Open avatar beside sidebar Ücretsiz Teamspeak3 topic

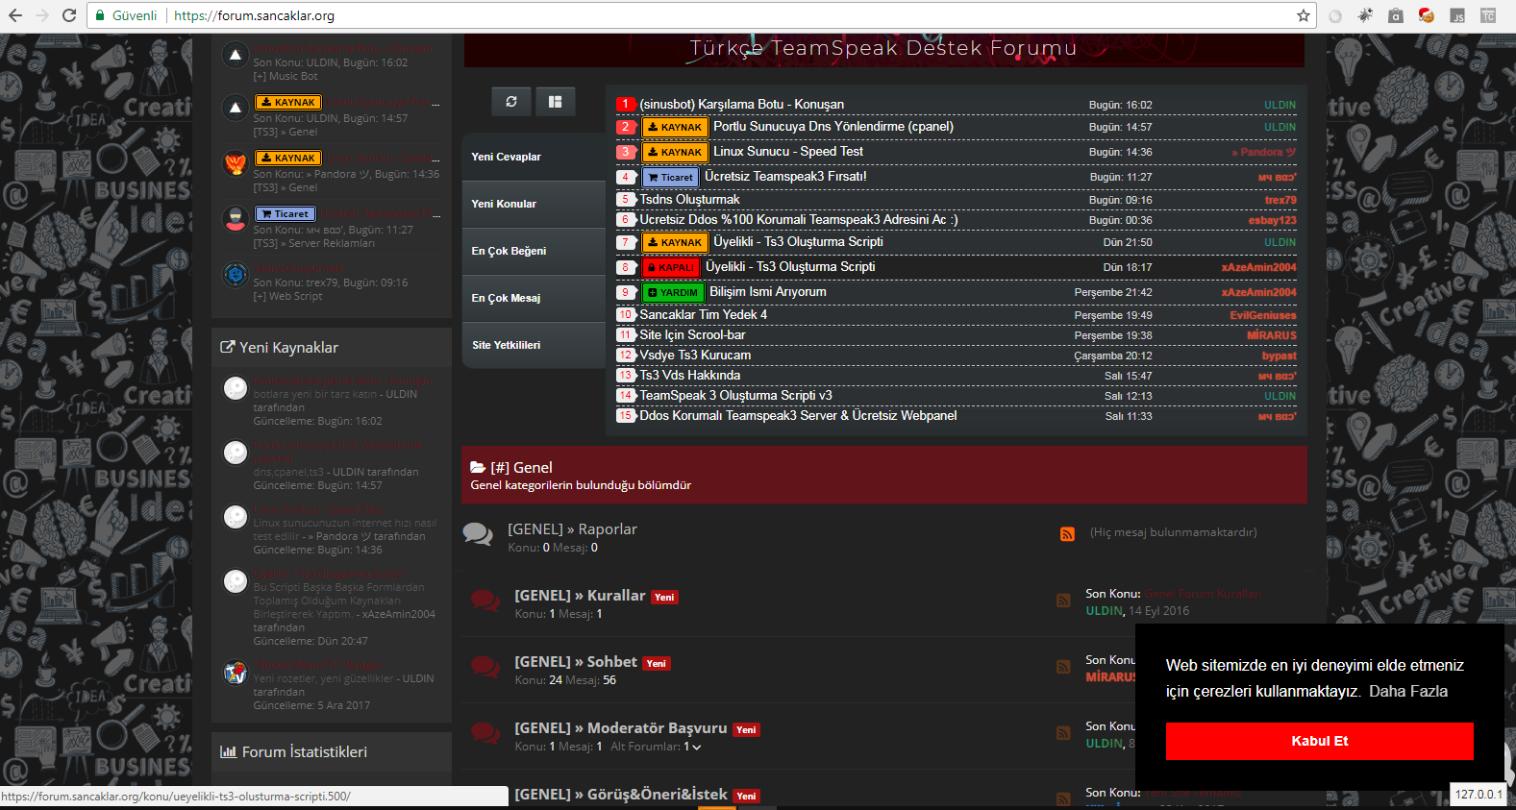coord(236,219)
